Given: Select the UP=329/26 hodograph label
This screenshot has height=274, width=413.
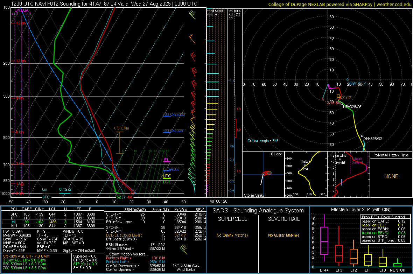Looking at the screenshot, I should 352,107.
